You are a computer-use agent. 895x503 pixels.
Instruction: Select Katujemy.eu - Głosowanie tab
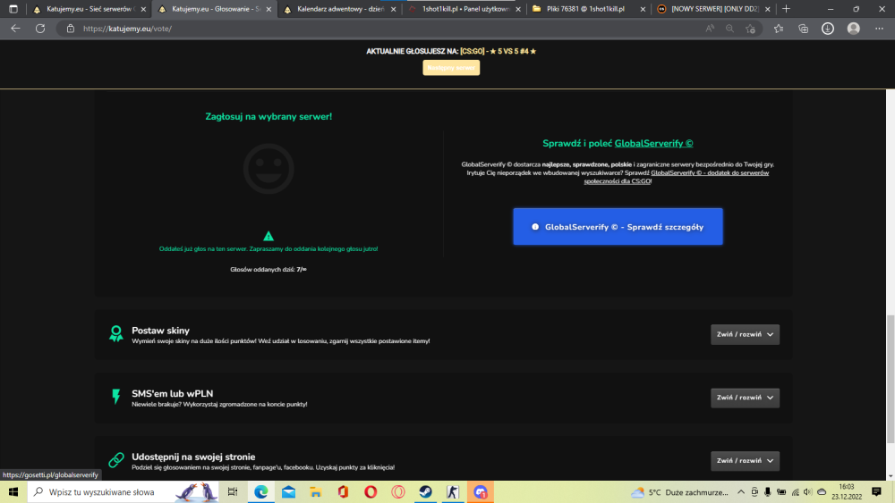coord(215,9)
